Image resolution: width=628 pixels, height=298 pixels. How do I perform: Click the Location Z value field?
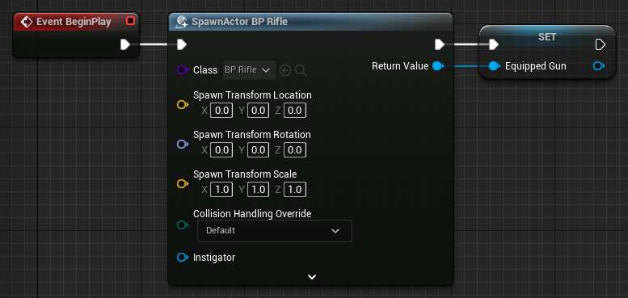[x=295, y=111]
